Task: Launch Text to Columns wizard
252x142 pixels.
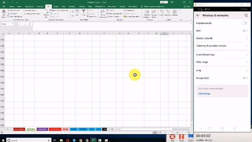Action: tap(102, 14)
